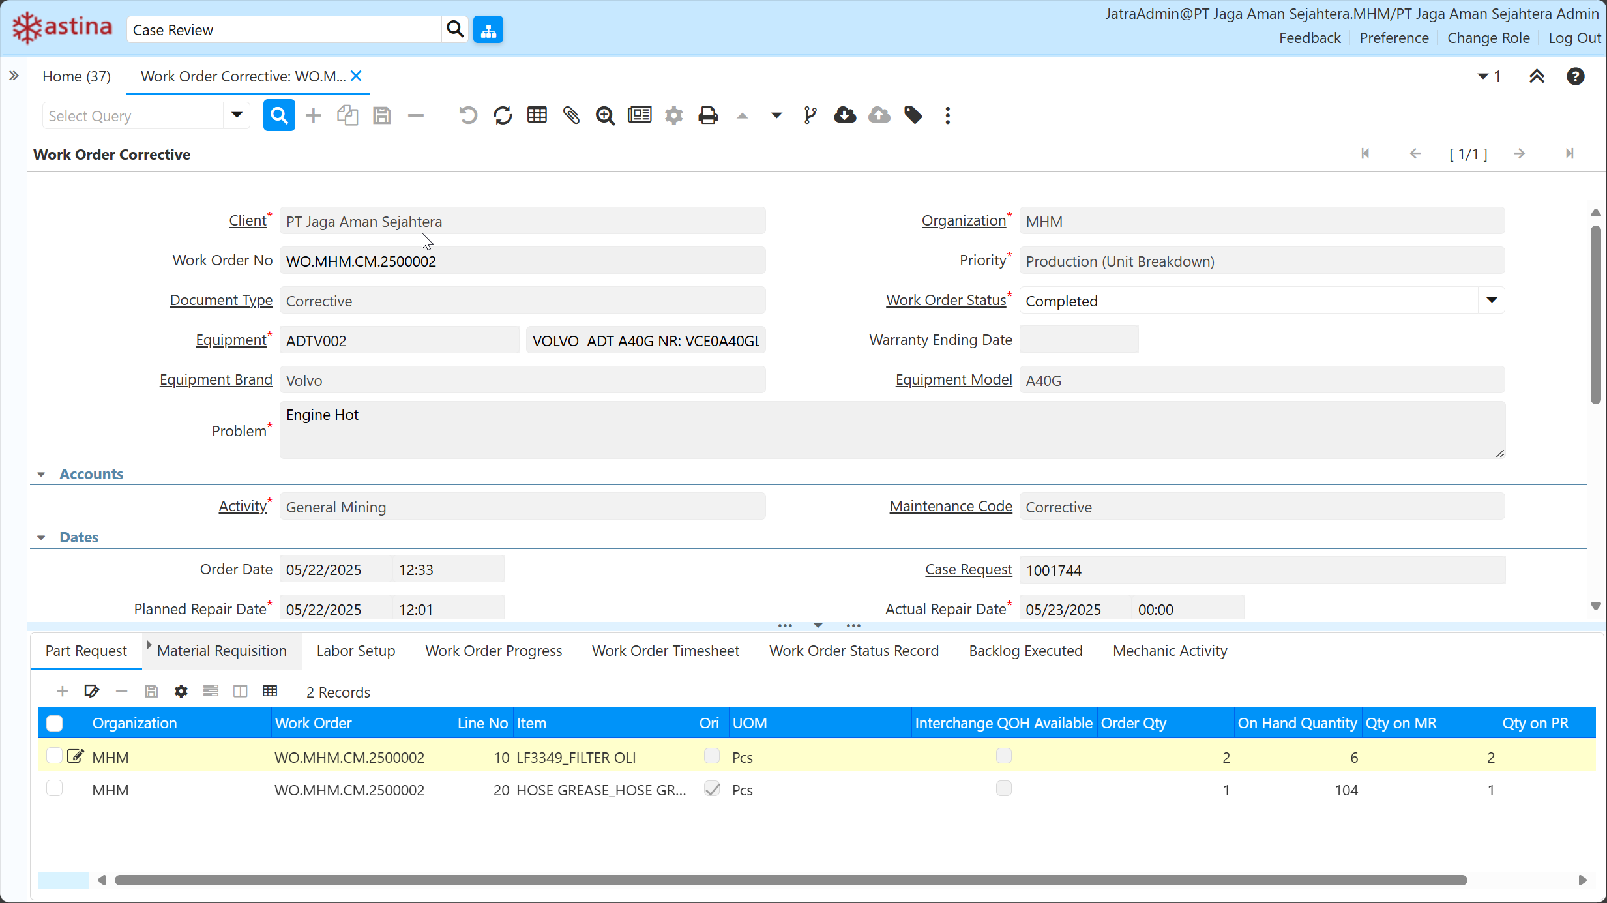Screen dimensions: 1607x903
Task: Click the Log Out link
Action: point(1574,38)
